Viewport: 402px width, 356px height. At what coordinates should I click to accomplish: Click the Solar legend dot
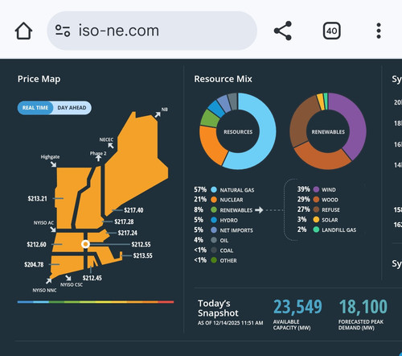click(x=316, y=220)
